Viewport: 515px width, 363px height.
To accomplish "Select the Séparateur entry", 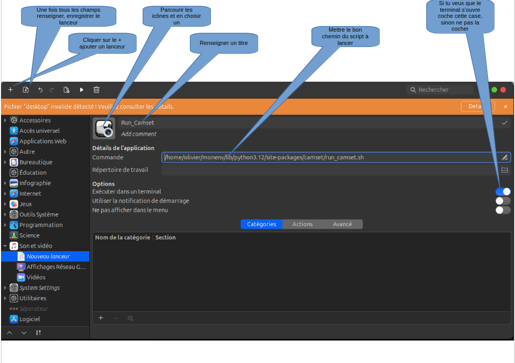I will click(45, 309).
